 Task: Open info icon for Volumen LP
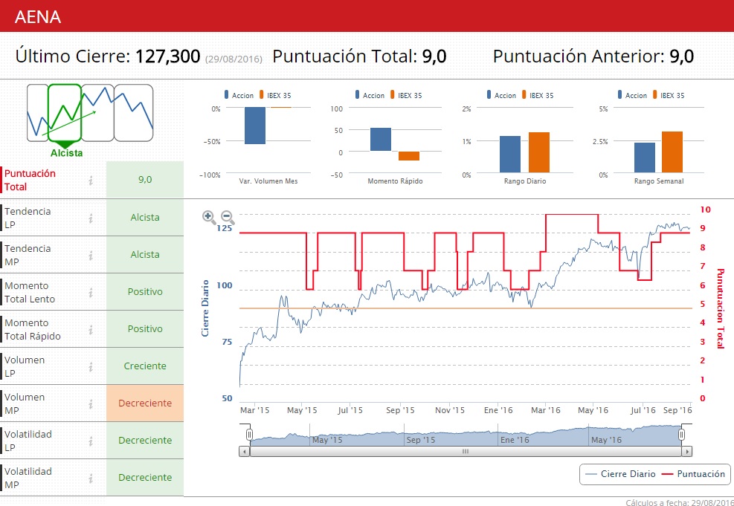click(91, 366)
